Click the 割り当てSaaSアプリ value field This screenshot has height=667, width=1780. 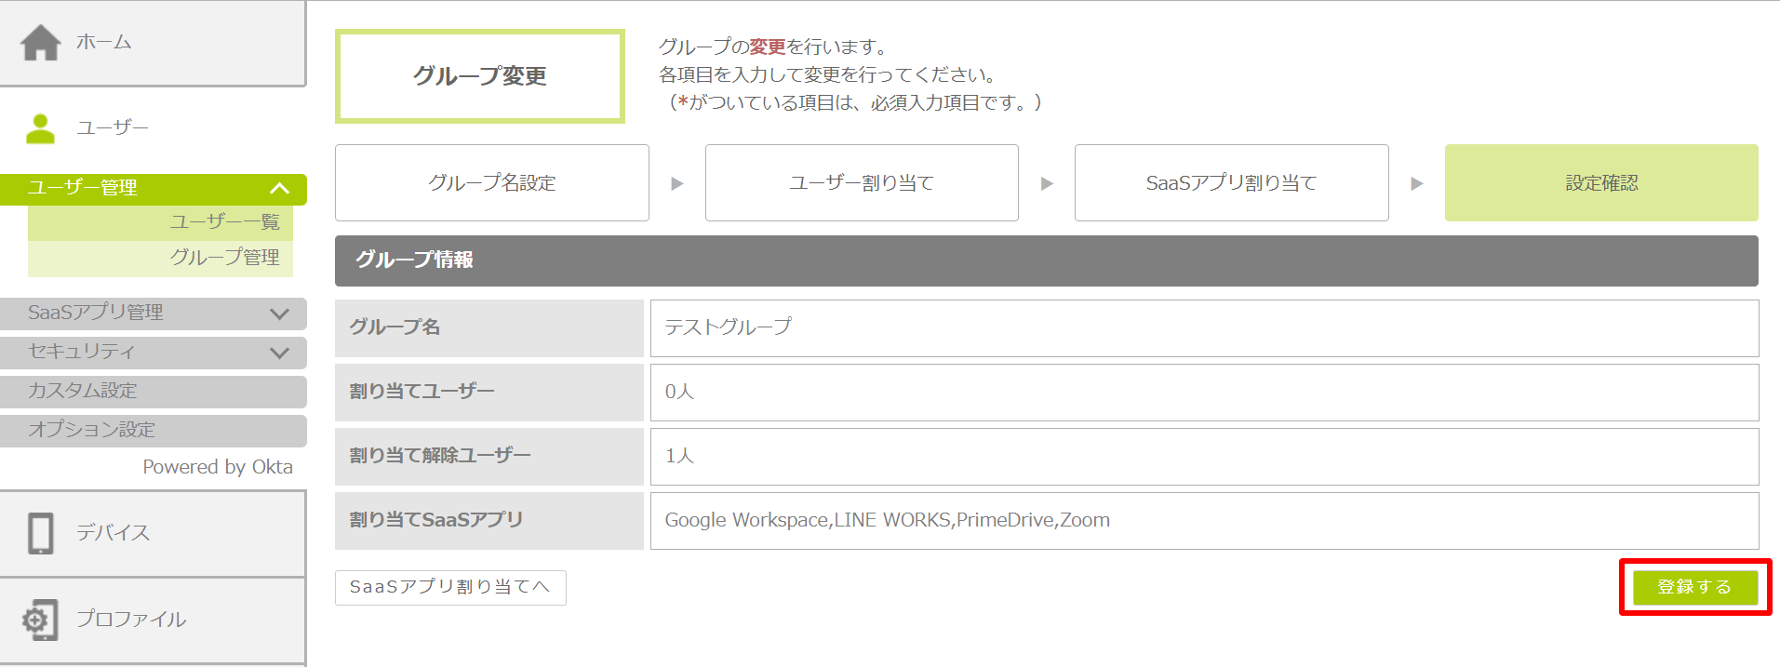point(1203,520)
